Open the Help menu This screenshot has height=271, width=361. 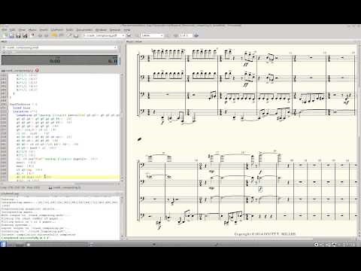coord(127,30)
